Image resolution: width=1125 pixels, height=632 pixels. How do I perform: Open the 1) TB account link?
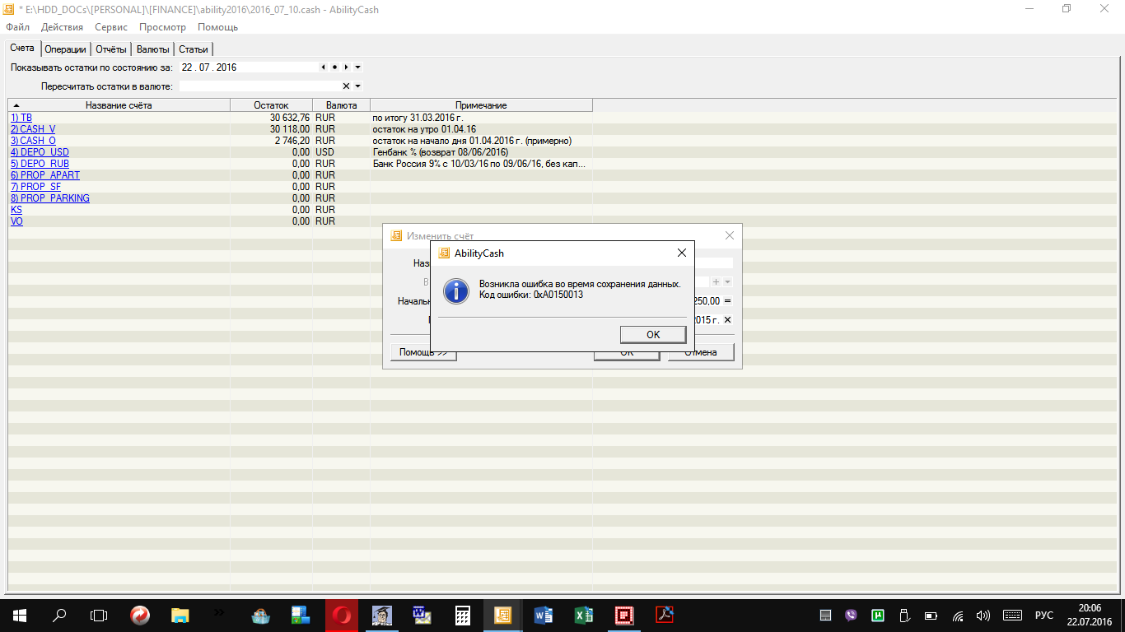click(x=21, y=118)
